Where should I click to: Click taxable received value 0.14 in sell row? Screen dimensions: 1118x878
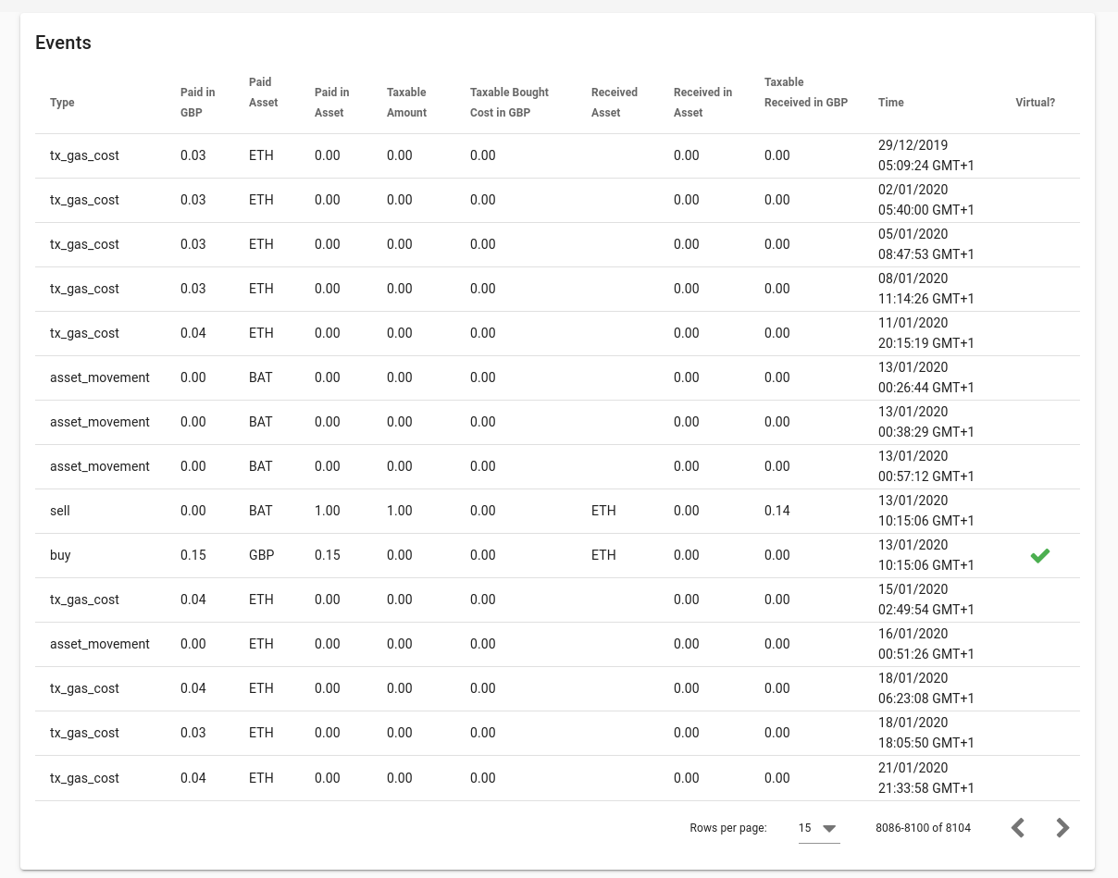tap(777, 511)
